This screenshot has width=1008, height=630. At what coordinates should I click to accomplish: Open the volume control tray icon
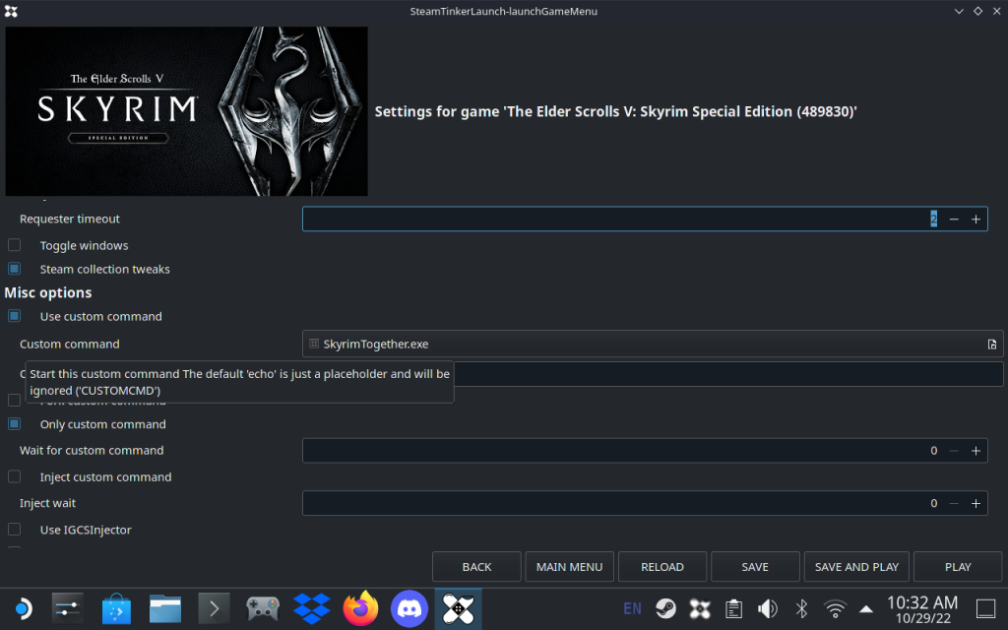point(768,608)
